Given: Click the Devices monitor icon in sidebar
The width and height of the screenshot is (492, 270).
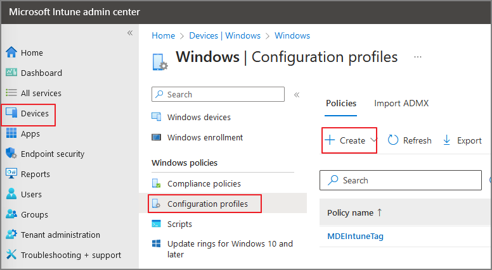Looking at the screenshot, I should pyautogui.click(x=11, y=113).
